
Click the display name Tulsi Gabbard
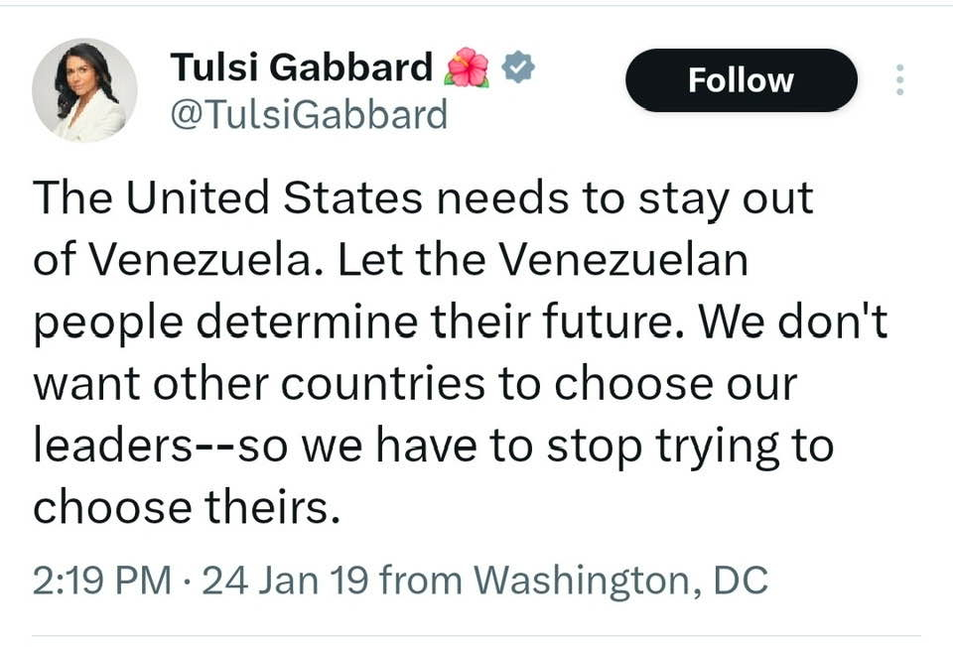tap(302, 67)
